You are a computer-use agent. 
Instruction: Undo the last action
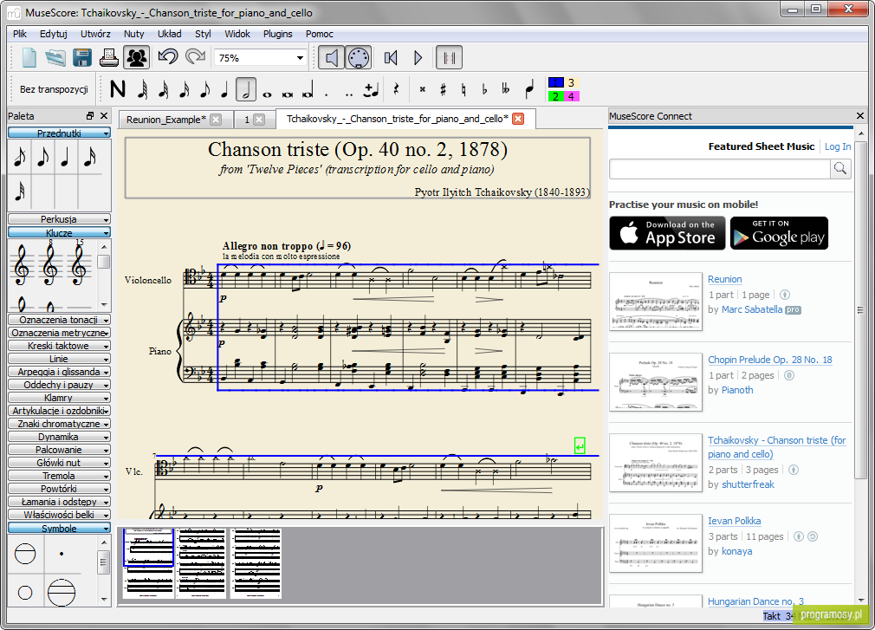(x=167, y=57)
